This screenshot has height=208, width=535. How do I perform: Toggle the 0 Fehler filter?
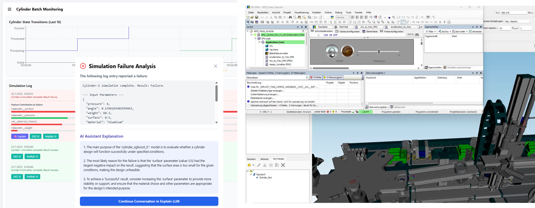(316, 77)
